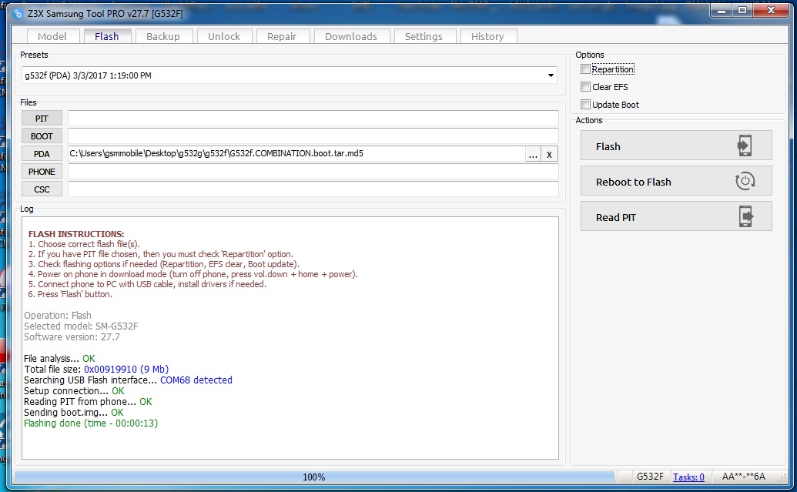Viewport: 797px width, 492px height.
Task: Switch to the Settings tab
Action: 424,37
